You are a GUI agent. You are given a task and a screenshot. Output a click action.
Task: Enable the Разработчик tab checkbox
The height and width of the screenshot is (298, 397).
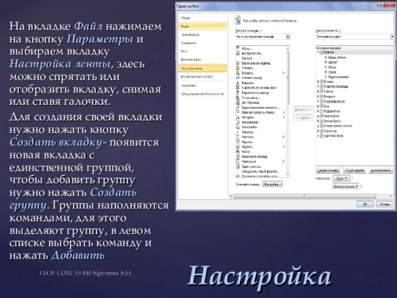tap(321, 111)
